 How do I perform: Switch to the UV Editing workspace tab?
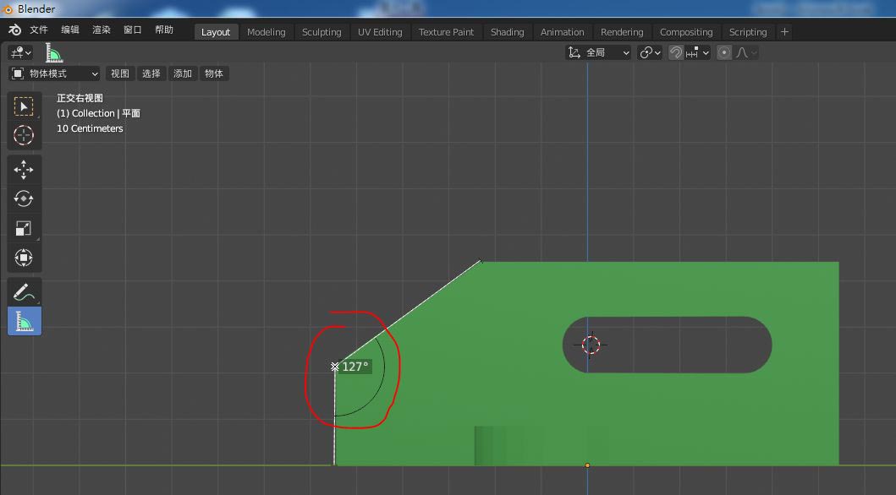pyautogui.click(x=380, y=32)
